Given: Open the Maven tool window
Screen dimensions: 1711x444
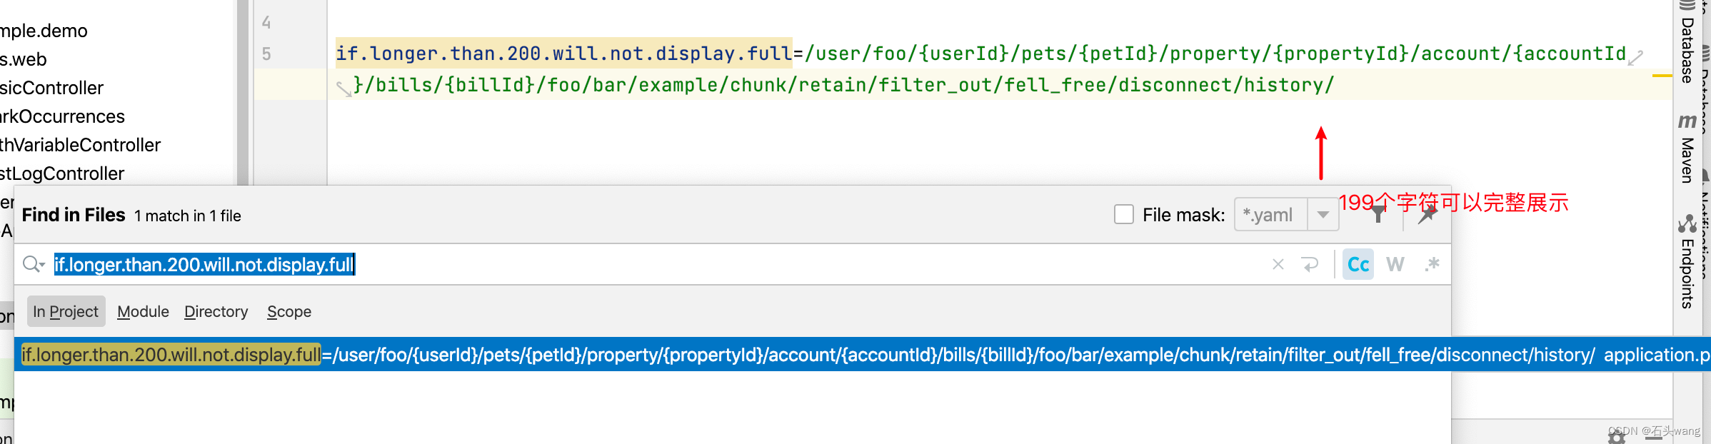Looking at the screenshot, I should click(1687, 148).
